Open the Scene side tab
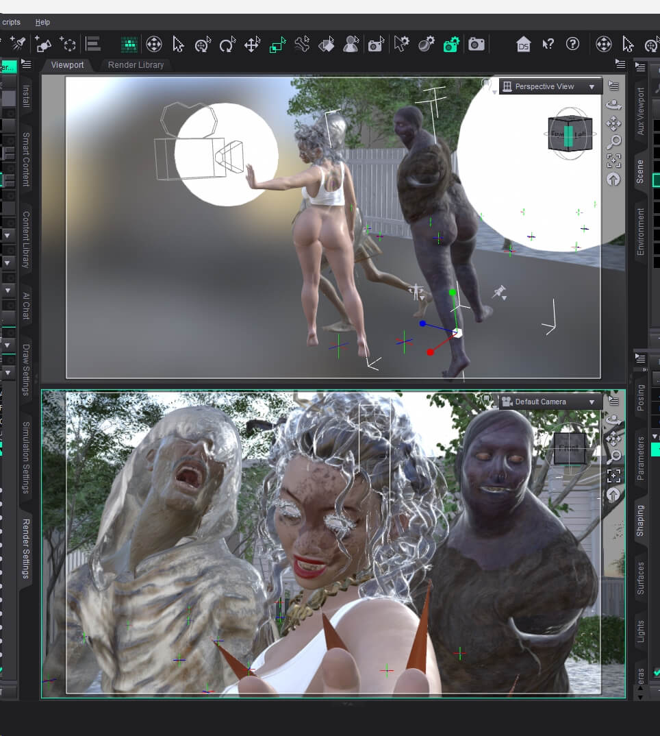This screenshot has height=736, width=660. point(640,172)
